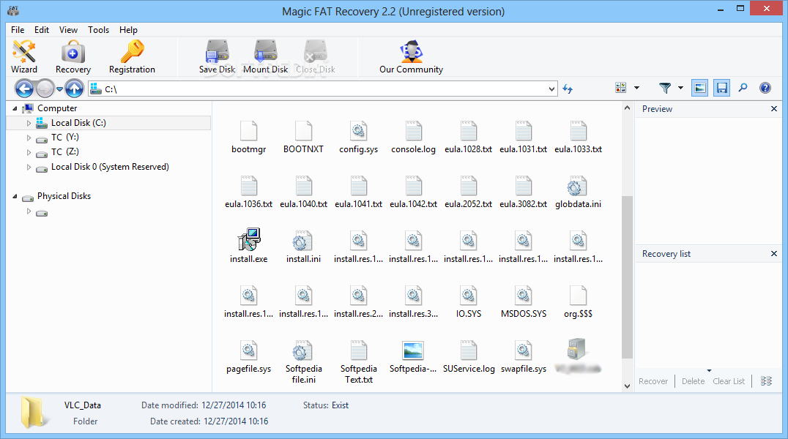This screenshot has height=439, width=788.
Task: Close the Preview panel
Action: [x=774, y=108]
